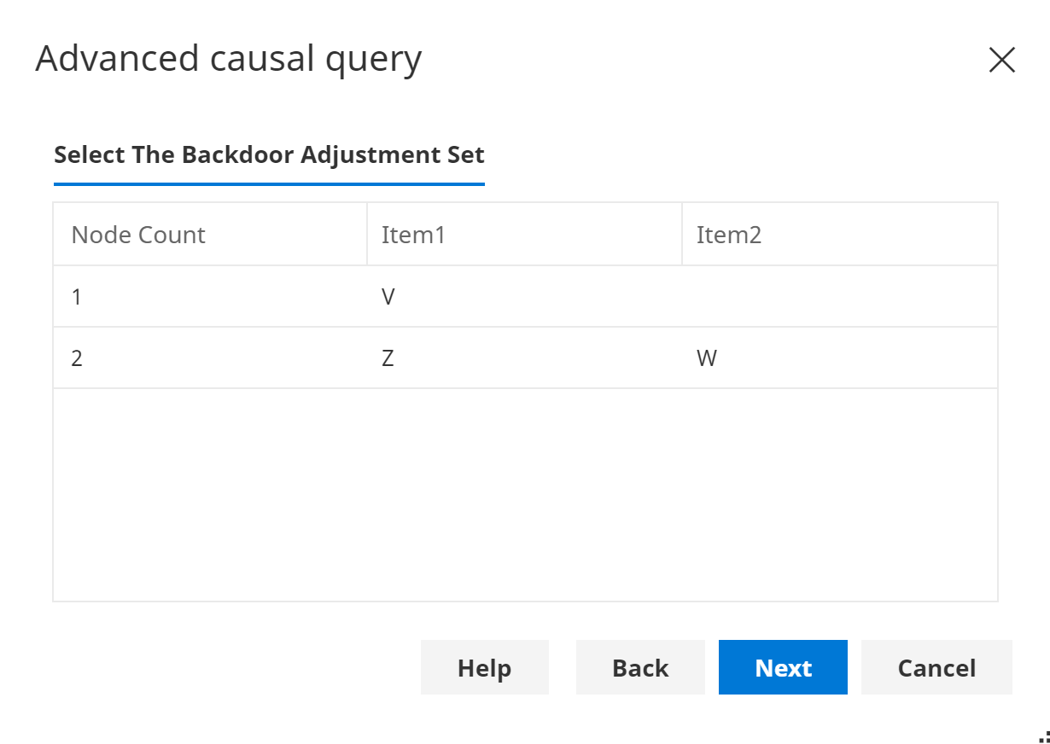Click the Next button
This screenshot has height=744, width=1050.
pos(782,667)
